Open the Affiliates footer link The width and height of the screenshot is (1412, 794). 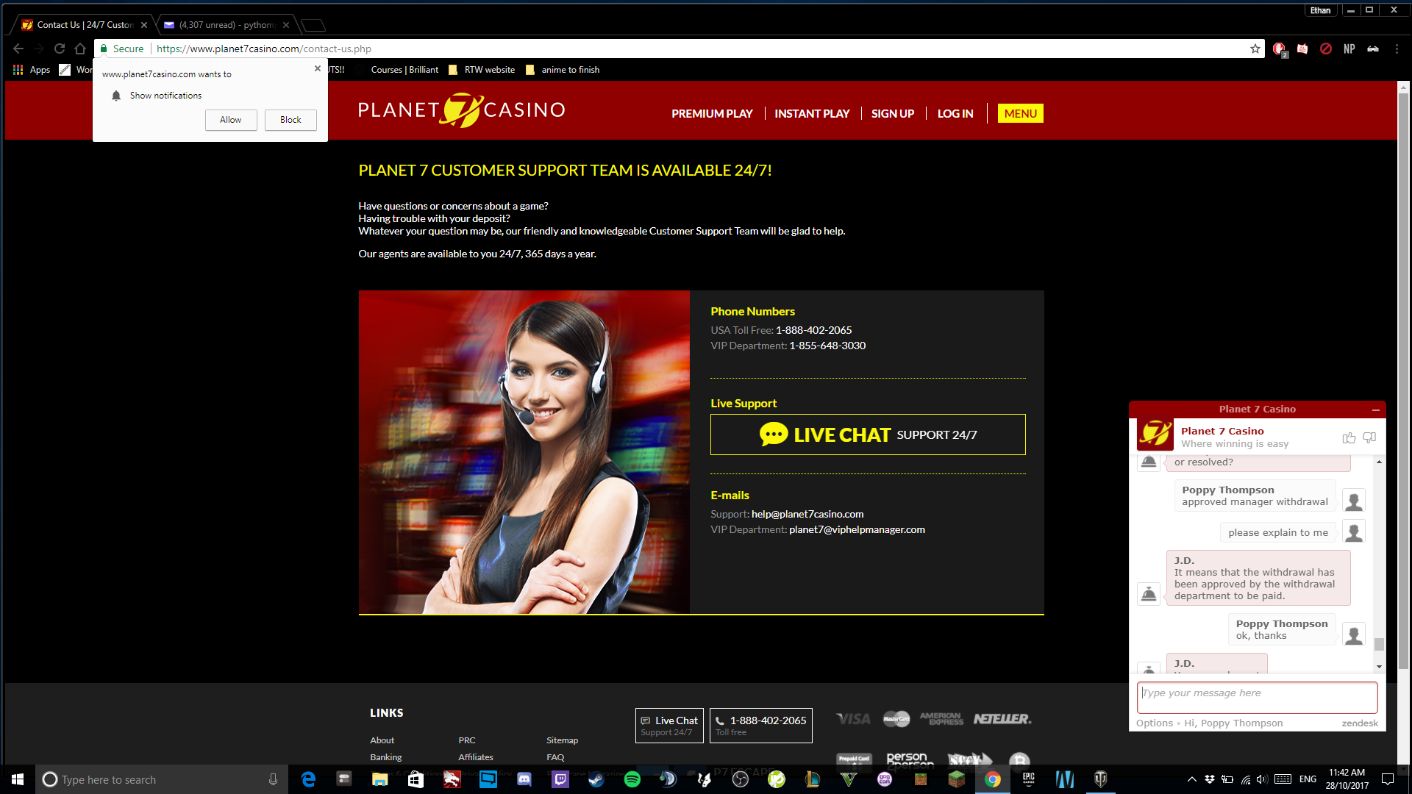click(x=476, y=757)
